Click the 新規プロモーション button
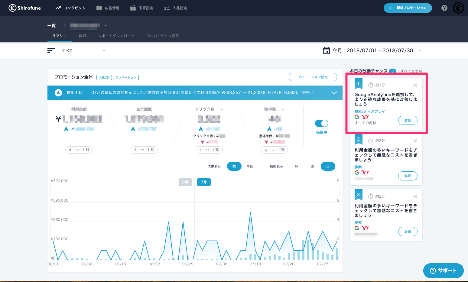This screenshot has width=468, height=282. coord(408,8)
